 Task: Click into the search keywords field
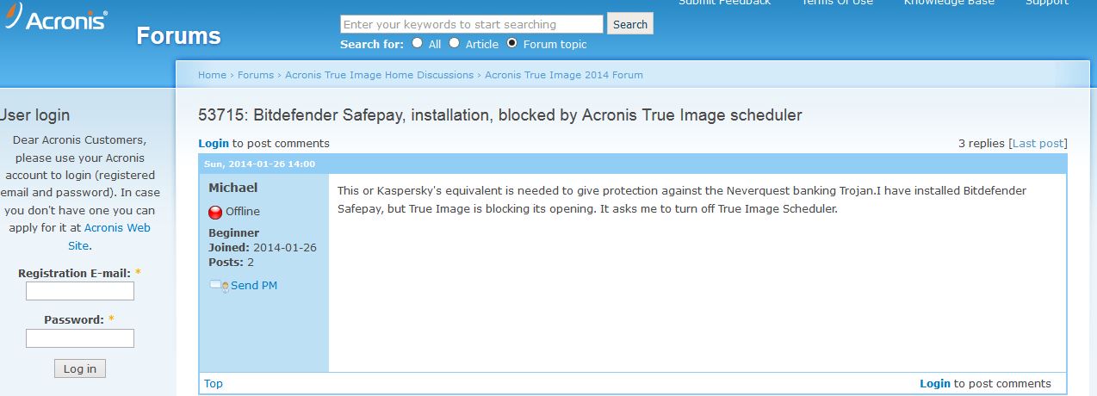472,24
